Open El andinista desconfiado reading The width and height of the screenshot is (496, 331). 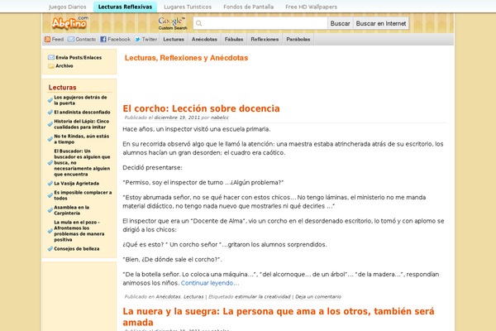click(82, 113)
